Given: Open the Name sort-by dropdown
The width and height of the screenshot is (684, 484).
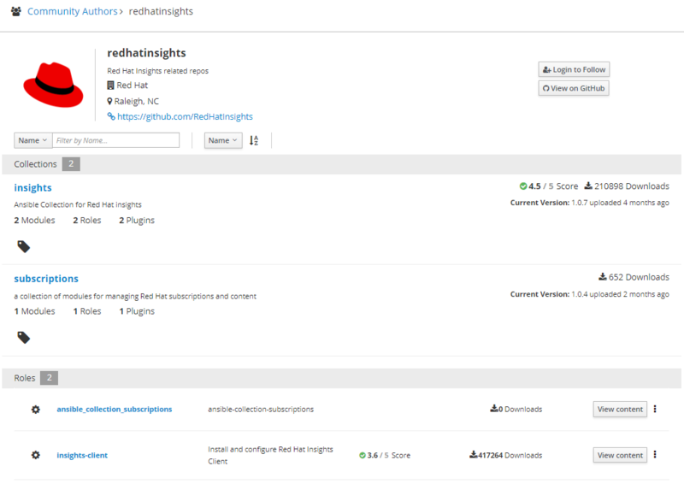Looking at the screenshot, I should pyautogui.click(x=223, y=140).
